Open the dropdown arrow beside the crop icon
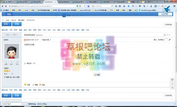The height and width of the screenshot is (107, 177). [147, 6]
